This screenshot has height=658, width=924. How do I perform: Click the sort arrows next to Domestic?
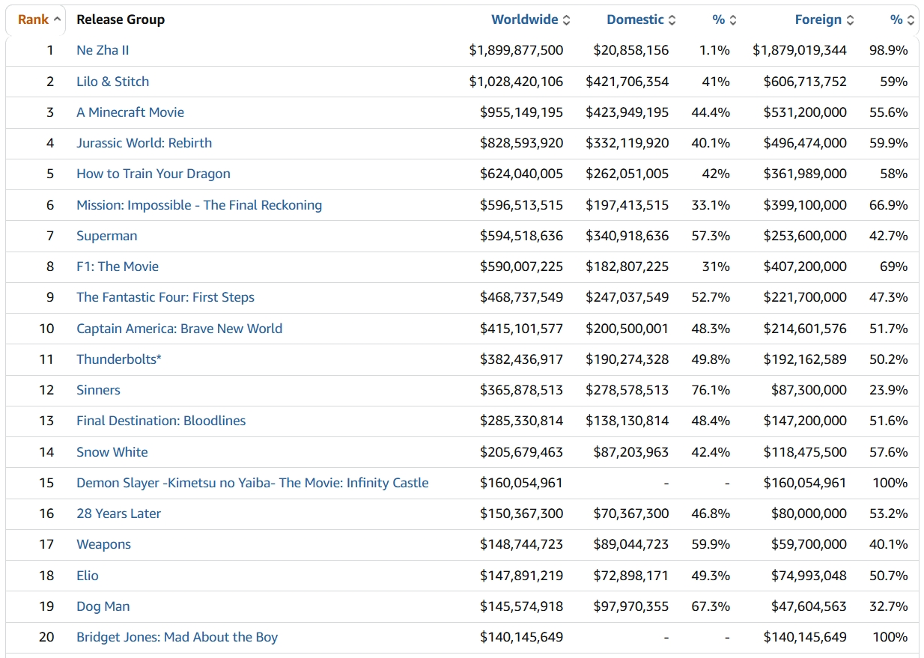pyautogui.click(x=672, y=20)
